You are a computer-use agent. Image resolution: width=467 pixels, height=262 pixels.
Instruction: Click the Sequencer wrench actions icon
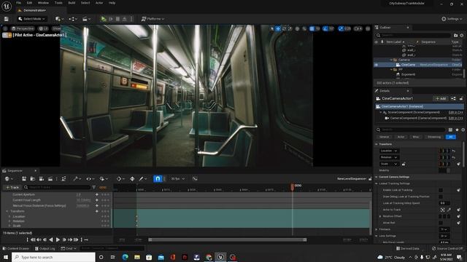coord(77,179)
